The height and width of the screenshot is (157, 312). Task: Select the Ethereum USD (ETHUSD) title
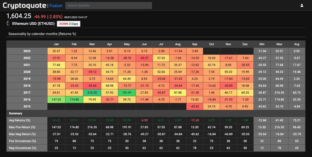click(x=34, y=24)
